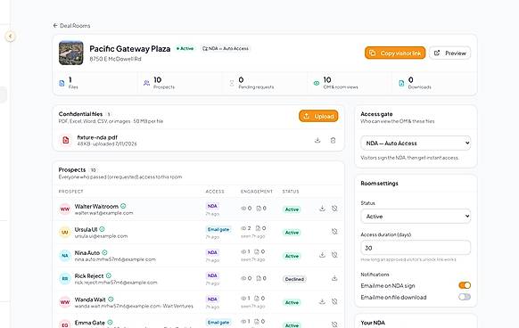Upload a confidential file
The width and height of the screenshot is (519, 328).
click(x=318, y=116)
